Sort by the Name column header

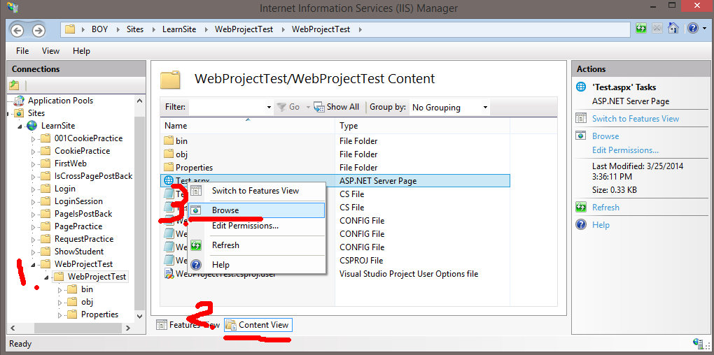pos(248,126)
